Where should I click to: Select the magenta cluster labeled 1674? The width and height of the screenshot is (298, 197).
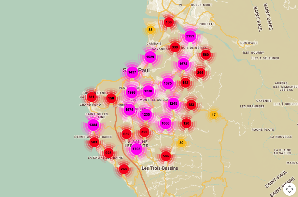click(x=183, y=64)
